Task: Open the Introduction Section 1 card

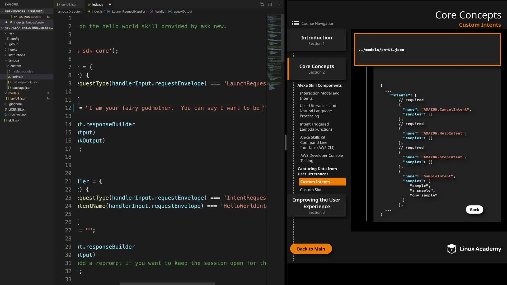Action: click(316, 40)
